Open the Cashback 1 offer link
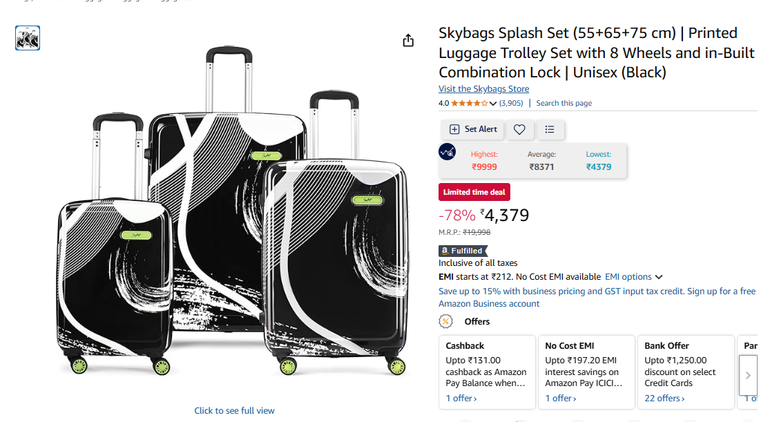The height and width of the screenshot is (422, 770). click(461, 398)
